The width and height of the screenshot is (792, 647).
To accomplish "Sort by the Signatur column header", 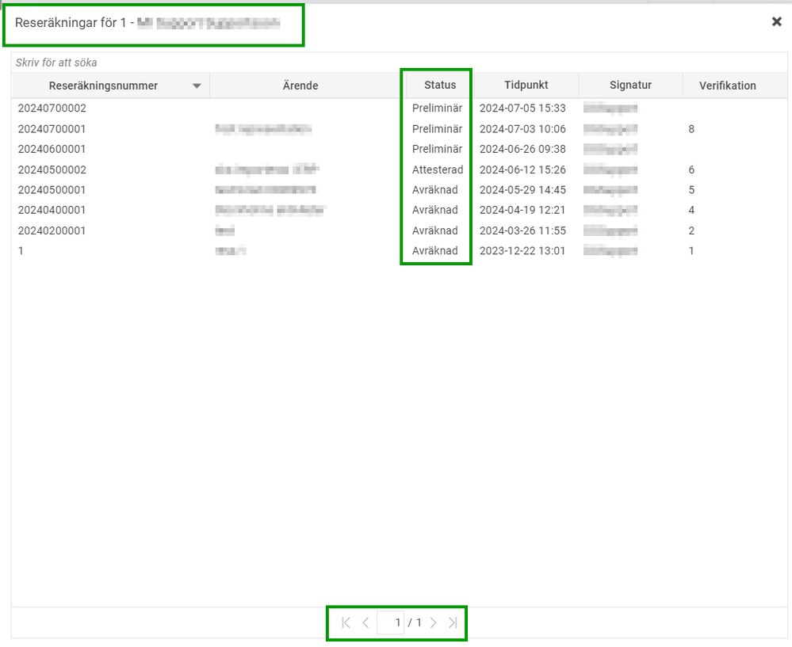I will (630, 86).
